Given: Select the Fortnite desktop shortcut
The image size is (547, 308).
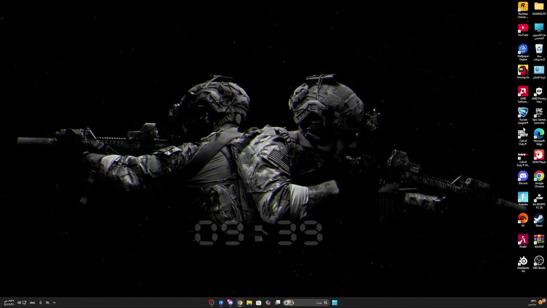Looking at the screenshot, I should pos(523,199).
